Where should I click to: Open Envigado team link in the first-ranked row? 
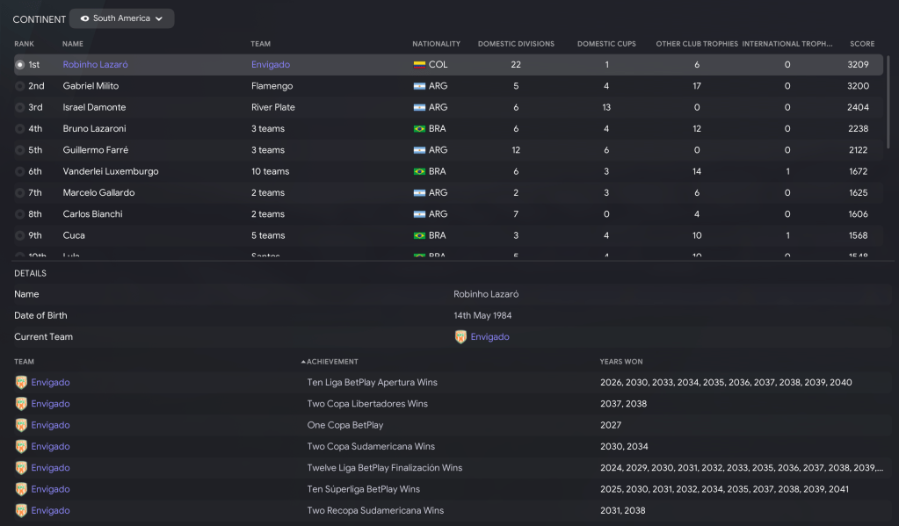tap(270, 65)
